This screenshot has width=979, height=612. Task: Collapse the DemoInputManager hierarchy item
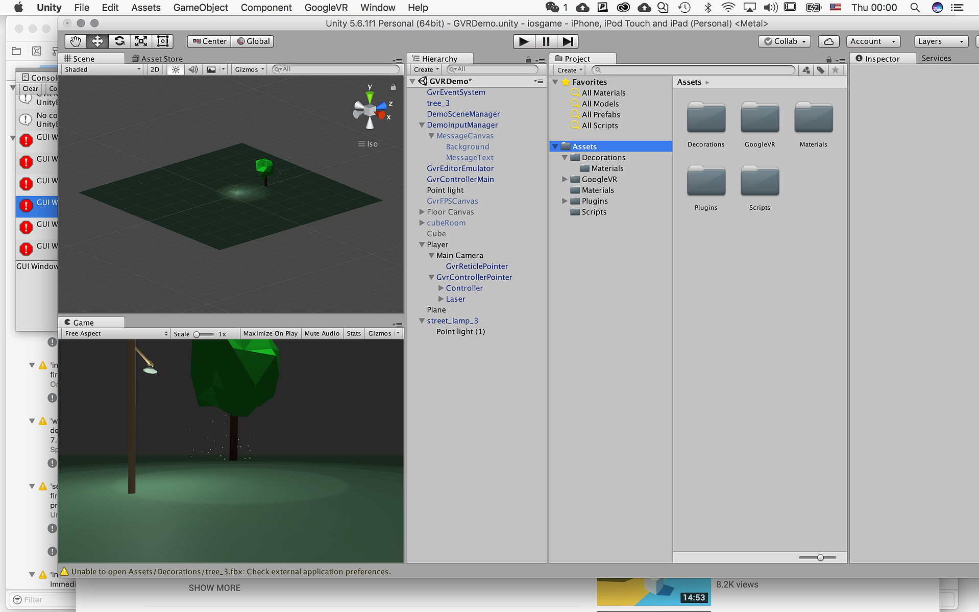(x=422, y=125)
